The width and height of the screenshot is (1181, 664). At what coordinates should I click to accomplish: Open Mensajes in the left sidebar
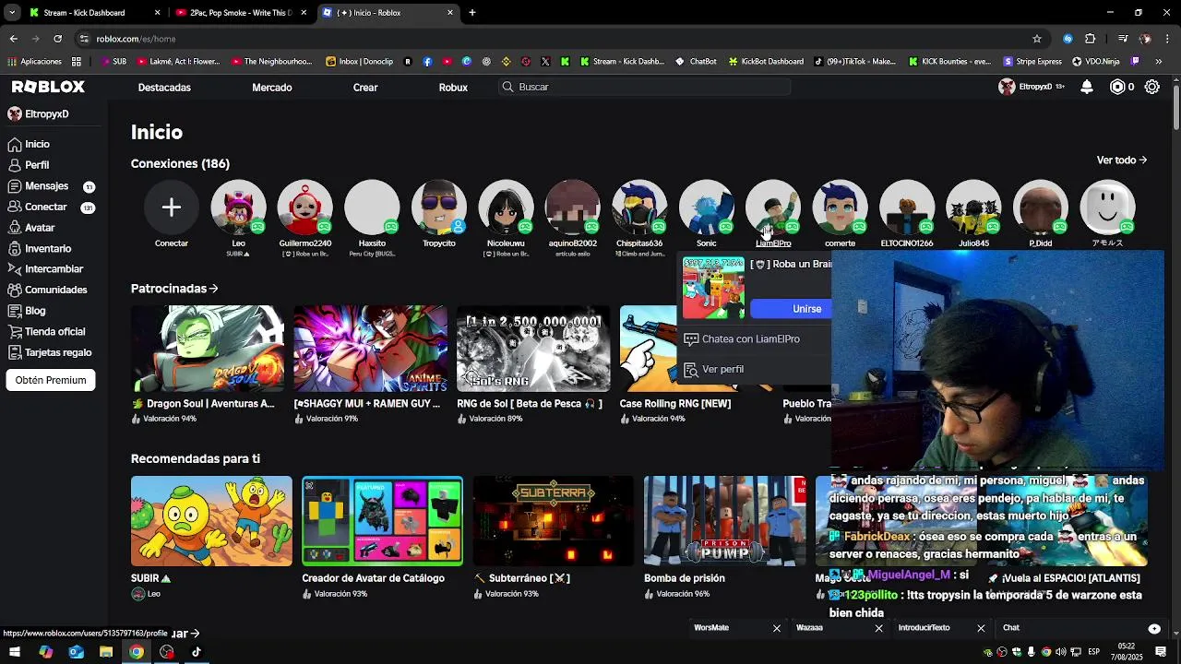click(46, 185)
